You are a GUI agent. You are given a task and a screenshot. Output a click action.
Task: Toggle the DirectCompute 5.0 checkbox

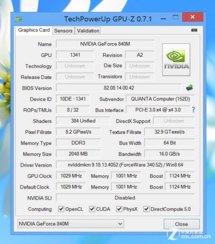tap(146, 209)
